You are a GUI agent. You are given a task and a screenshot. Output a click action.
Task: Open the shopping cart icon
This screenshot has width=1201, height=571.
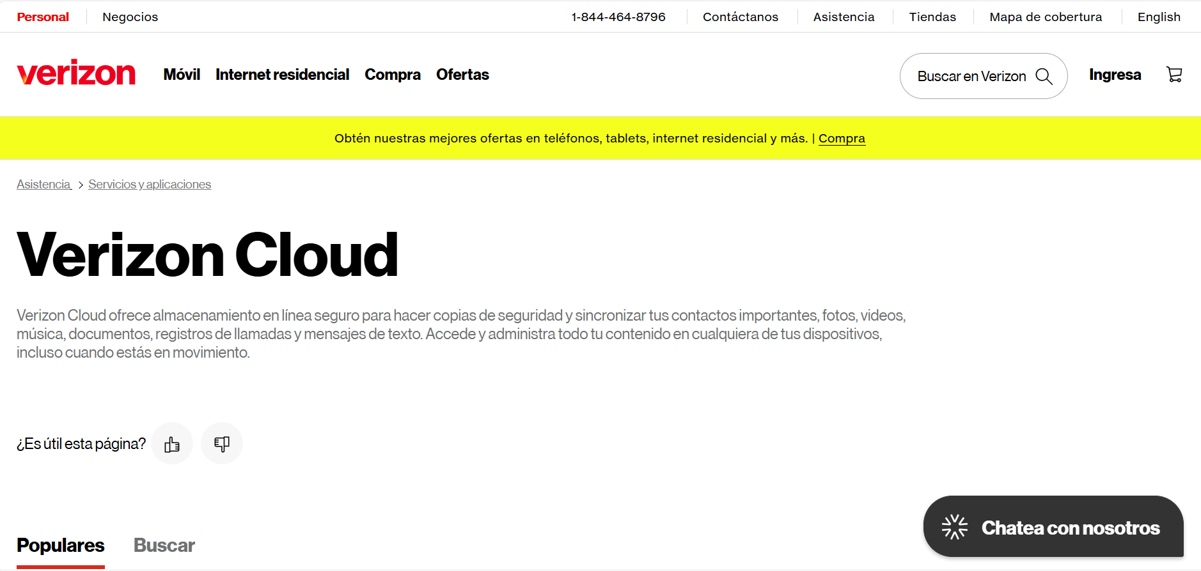point(1174,75)
